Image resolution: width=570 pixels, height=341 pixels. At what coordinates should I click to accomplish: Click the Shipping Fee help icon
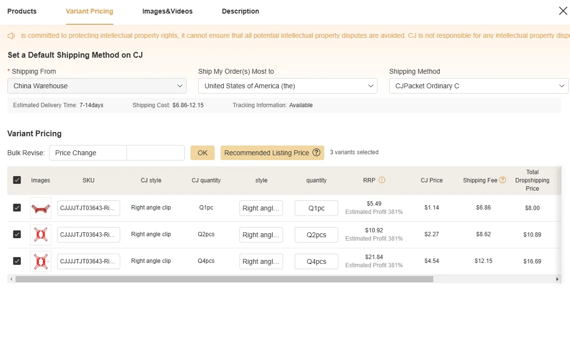coord(503,180)
